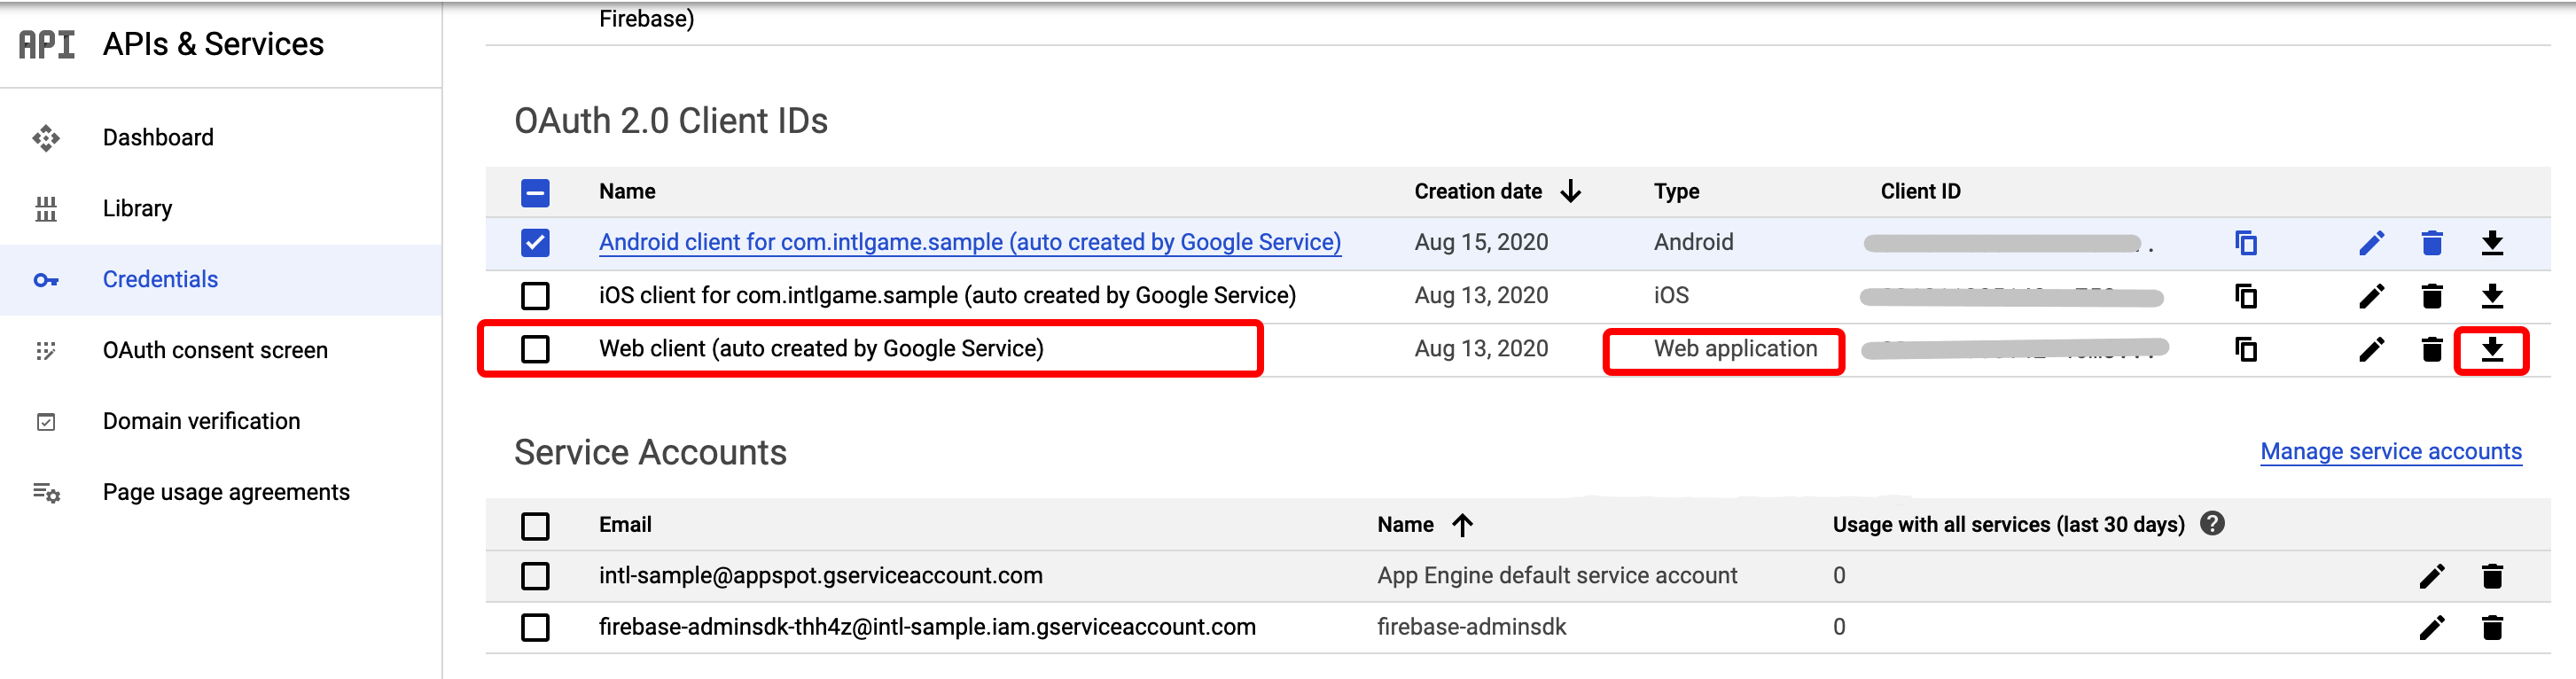Copy the Web client ID
Image resolution: width=2576 pixels, height=679 pixels.
[2245, 349]
